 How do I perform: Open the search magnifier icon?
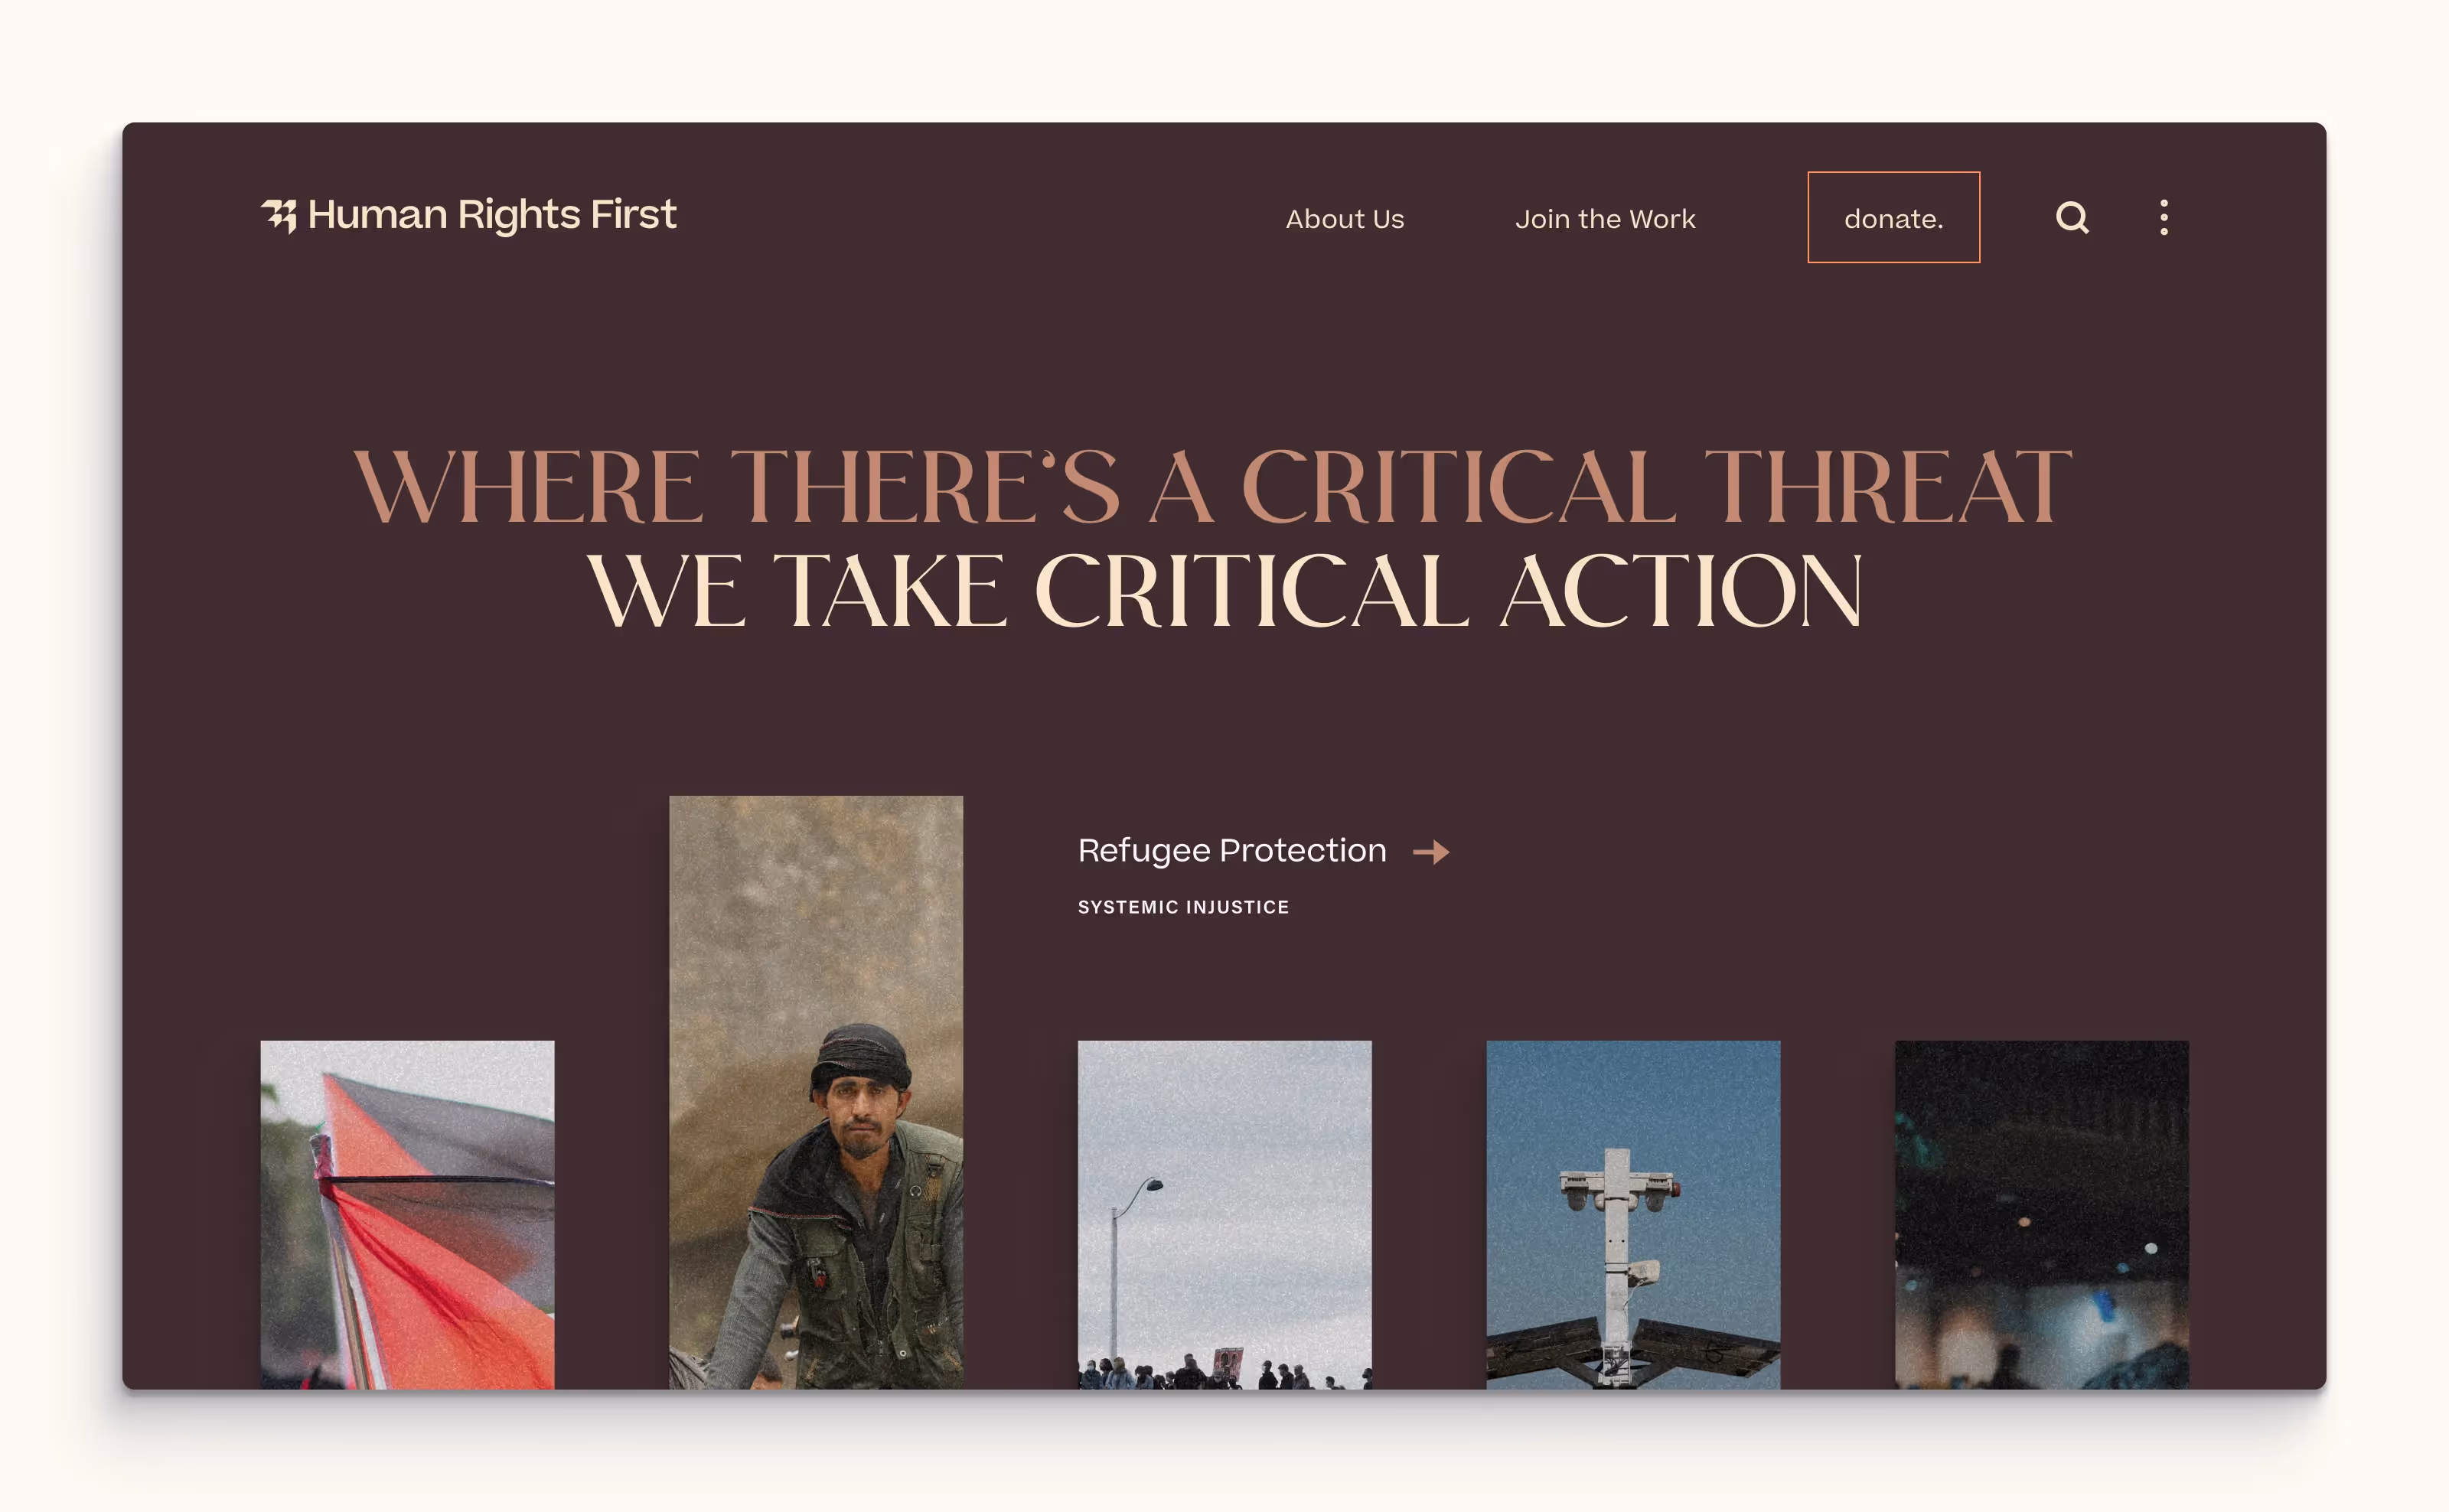[x=2072, y=217]
